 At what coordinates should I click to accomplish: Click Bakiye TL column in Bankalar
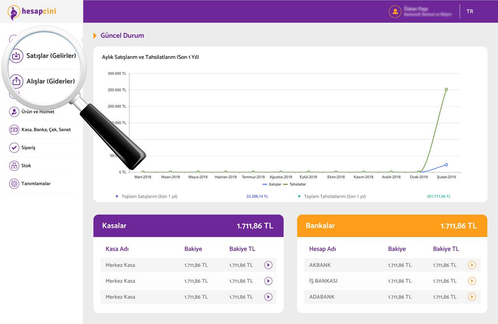(x=446, y=249)
